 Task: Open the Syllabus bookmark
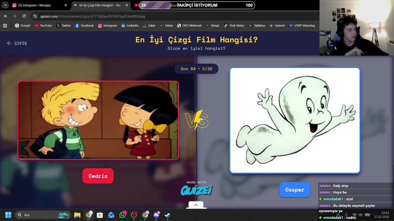[x=257, y=25]
